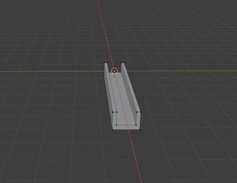Image resolution: width=237 pixels, height=183 pixels.
Task: Select the front bottom-right corner vertex of channel
Action: click(x=140, y=130)
